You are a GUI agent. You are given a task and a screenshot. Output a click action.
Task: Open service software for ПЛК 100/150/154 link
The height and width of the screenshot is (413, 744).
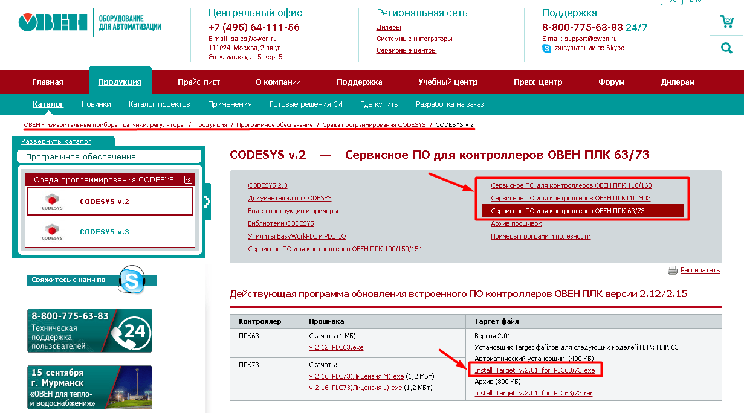click(335, 249)
